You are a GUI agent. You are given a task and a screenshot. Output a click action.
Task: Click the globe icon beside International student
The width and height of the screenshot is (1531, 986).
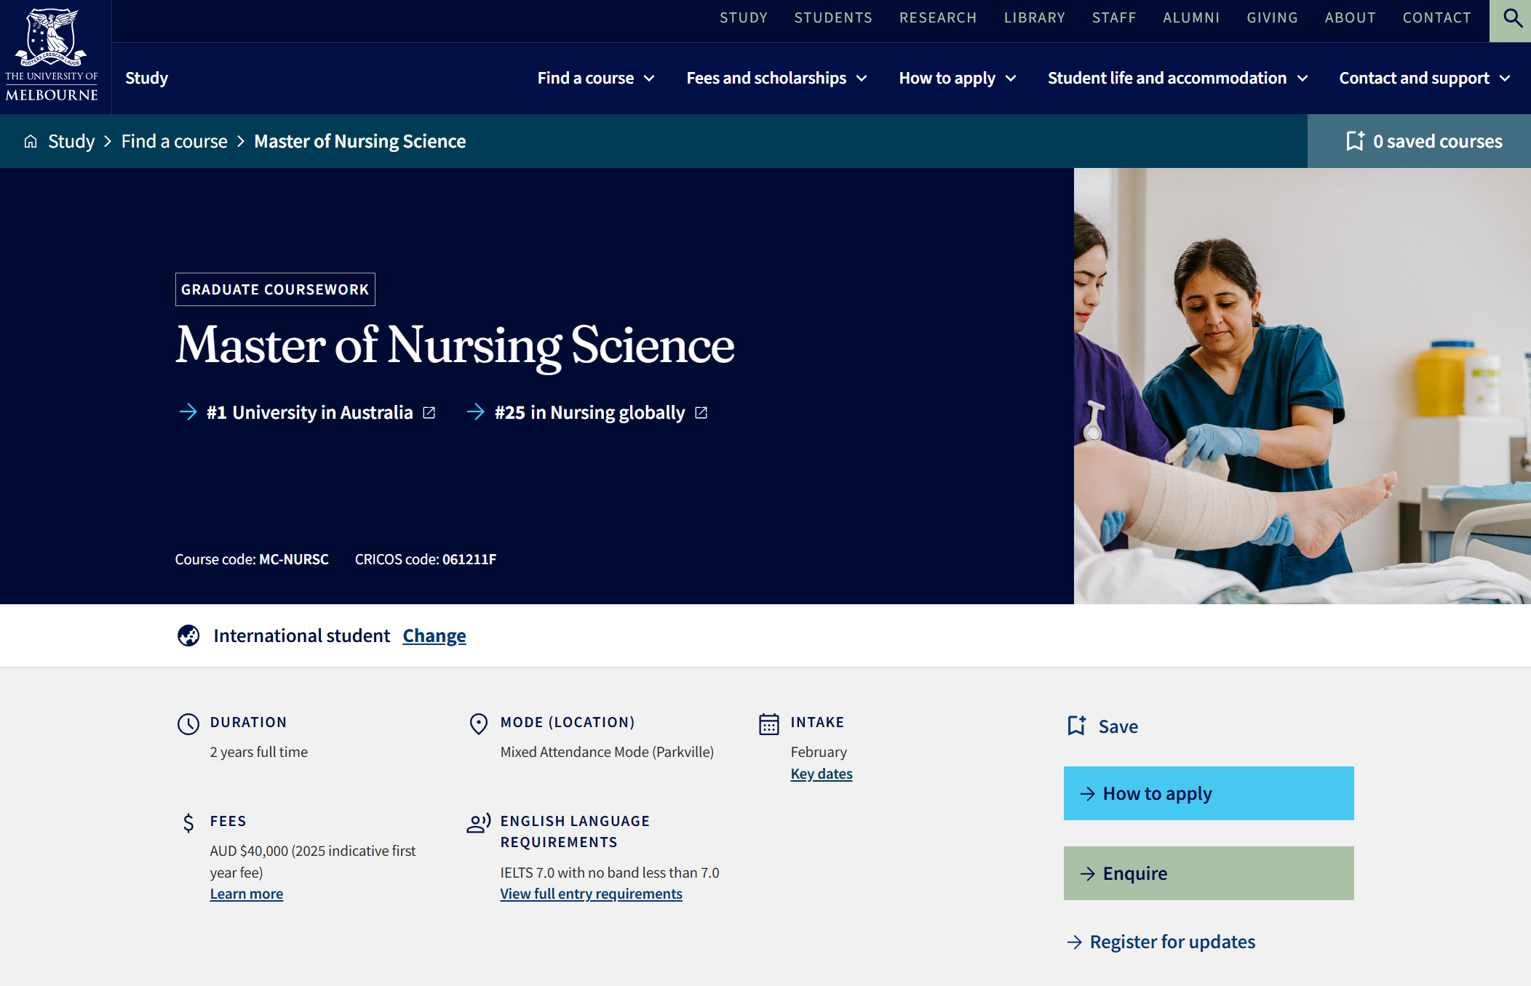(x=188, y=636)
